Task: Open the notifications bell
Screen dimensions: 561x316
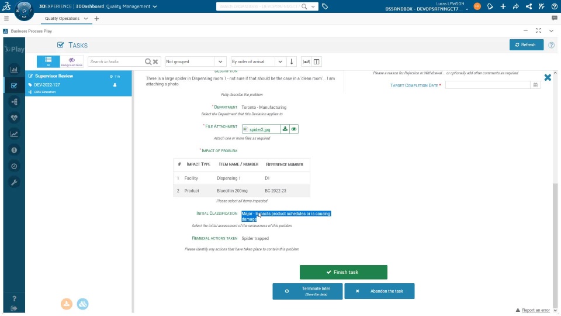Action: [490, 6]
